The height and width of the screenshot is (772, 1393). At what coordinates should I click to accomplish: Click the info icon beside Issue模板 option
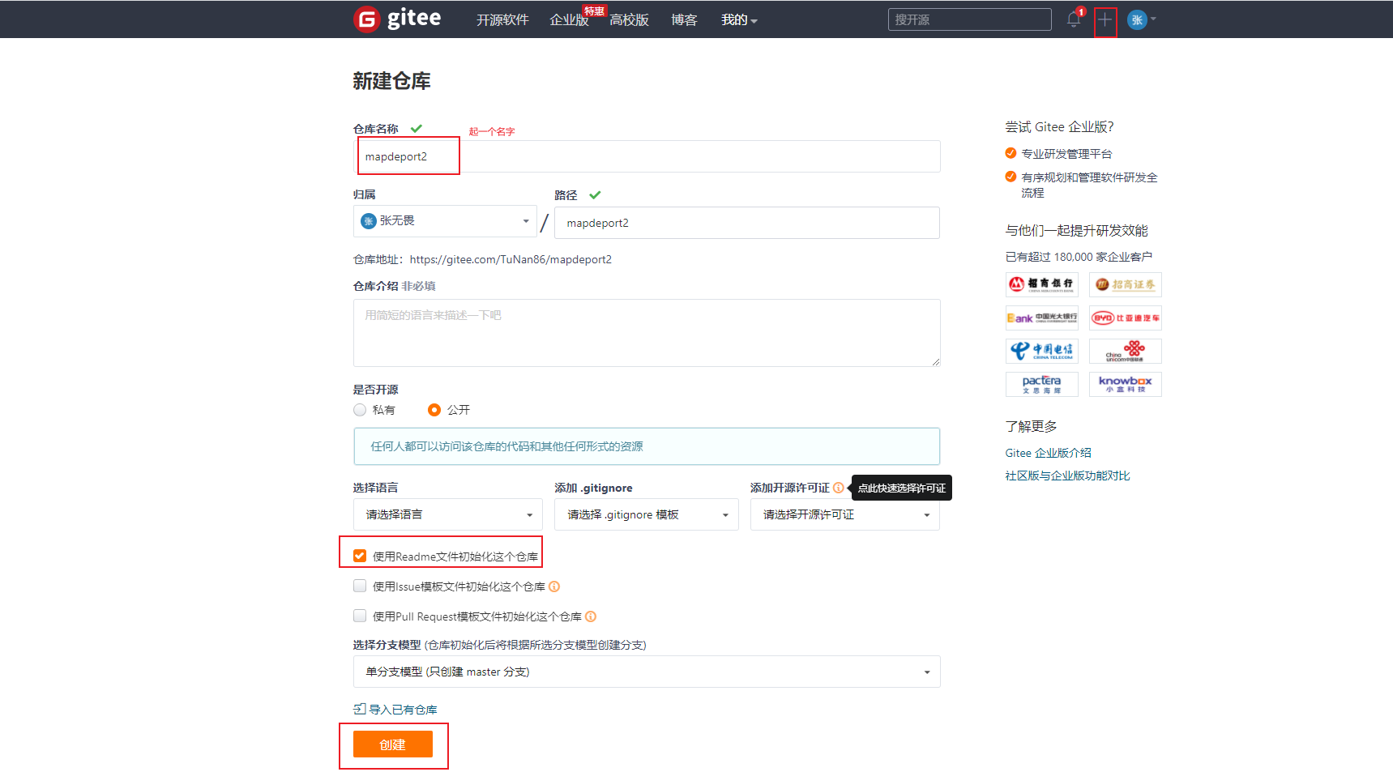tap(554, 586)
